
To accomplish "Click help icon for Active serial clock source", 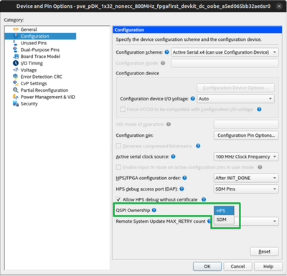I will pyautogui.click(x=173, y=156).
